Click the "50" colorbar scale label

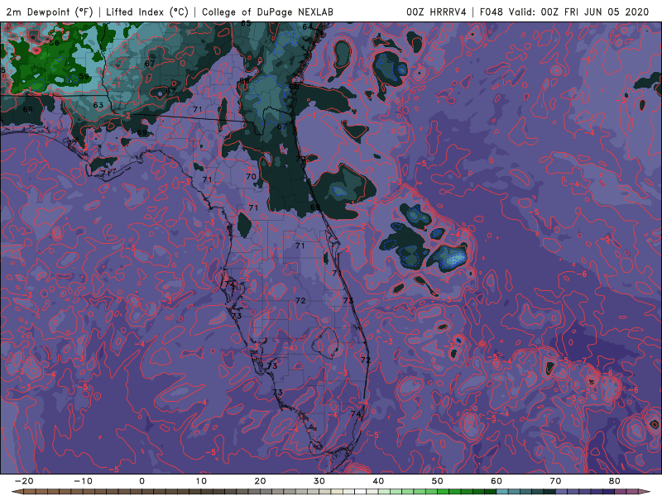438,481
